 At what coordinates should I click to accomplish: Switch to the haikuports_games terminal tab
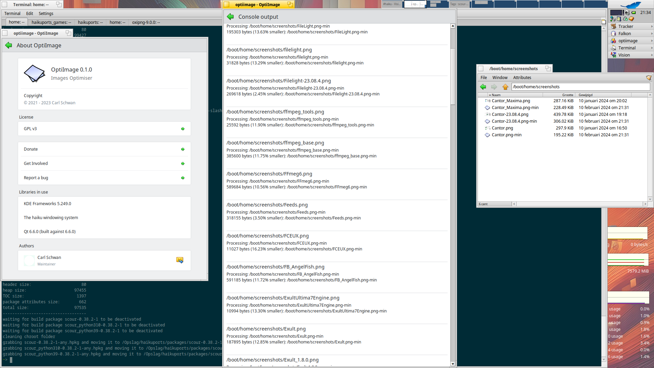click(51, 22)
